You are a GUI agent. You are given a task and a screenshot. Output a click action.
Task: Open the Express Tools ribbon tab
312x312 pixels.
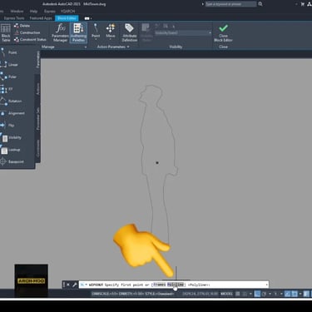14,18
